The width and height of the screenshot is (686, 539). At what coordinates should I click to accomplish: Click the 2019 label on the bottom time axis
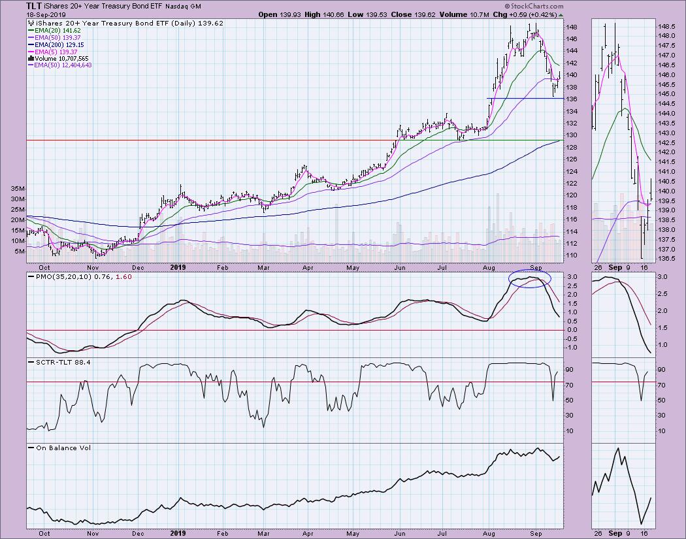(x=178, y=533)
